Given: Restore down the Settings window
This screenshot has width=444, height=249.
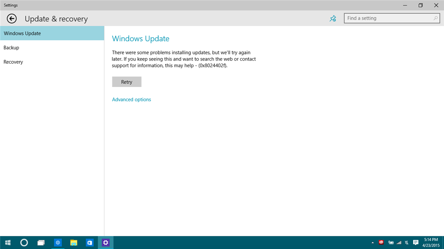Looking at the screenshot, I should coord(421,5).
